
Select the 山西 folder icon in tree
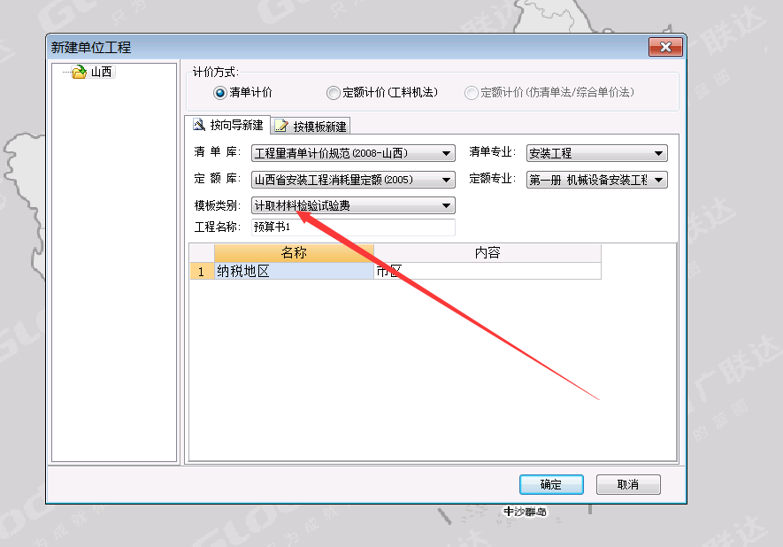[79, 72]
